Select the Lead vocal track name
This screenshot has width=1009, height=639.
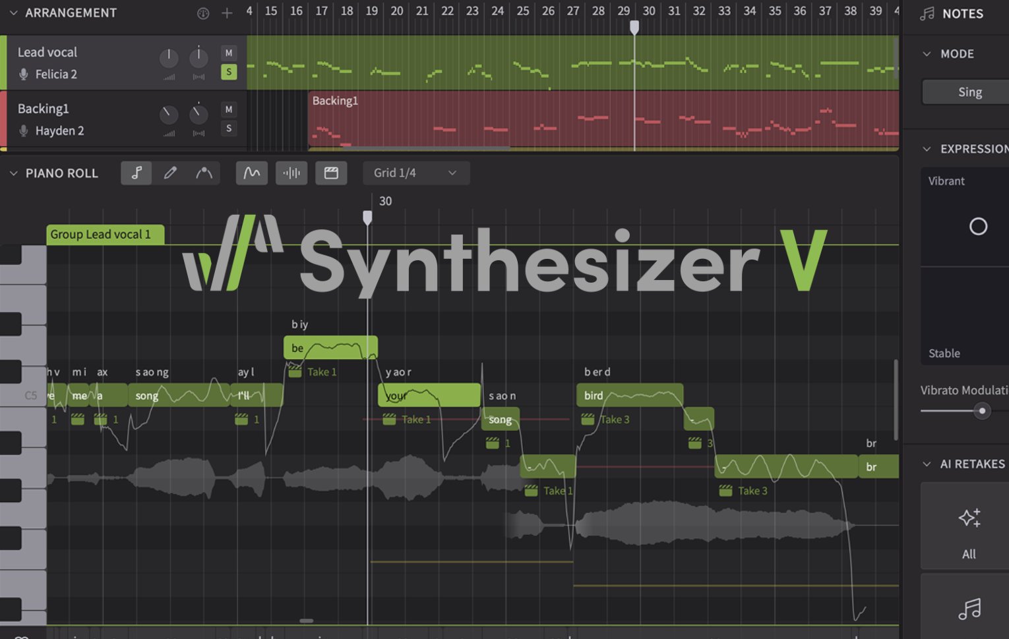coord(47,53)
